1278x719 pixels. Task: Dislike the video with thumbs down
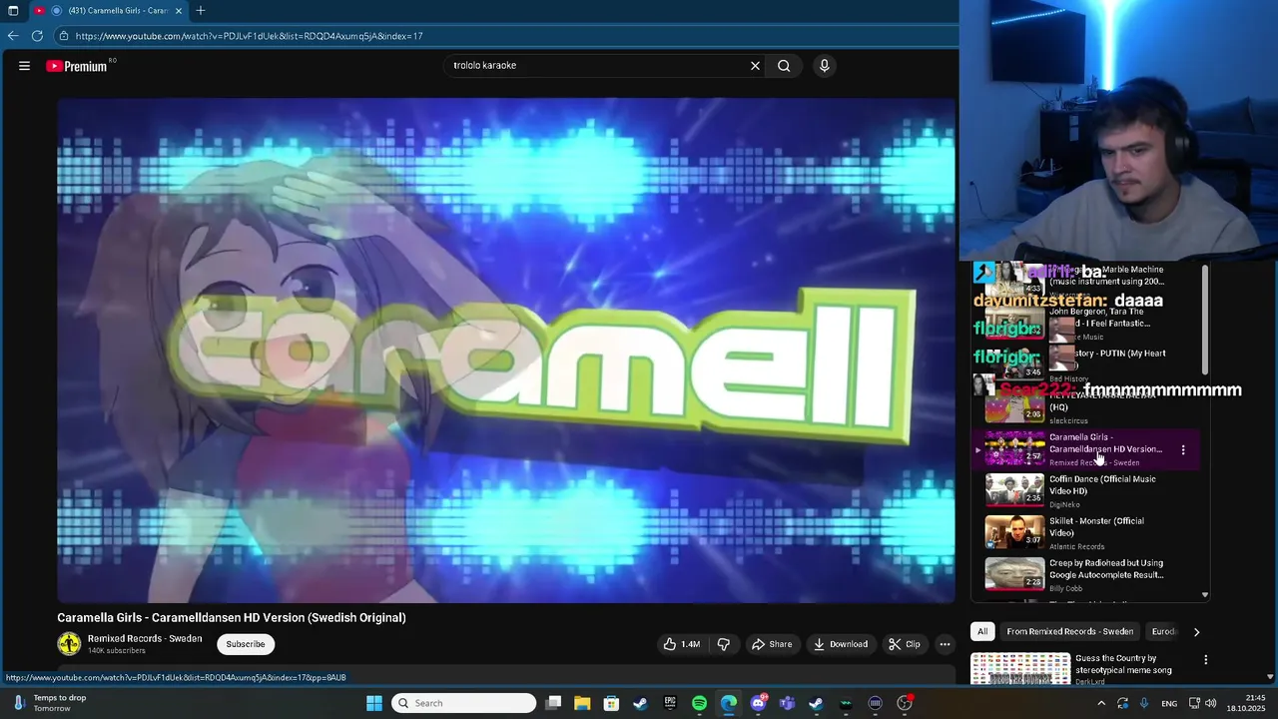[724, 644]
